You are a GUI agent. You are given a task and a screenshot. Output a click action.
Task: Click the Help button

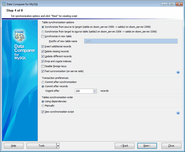[14, 146]
